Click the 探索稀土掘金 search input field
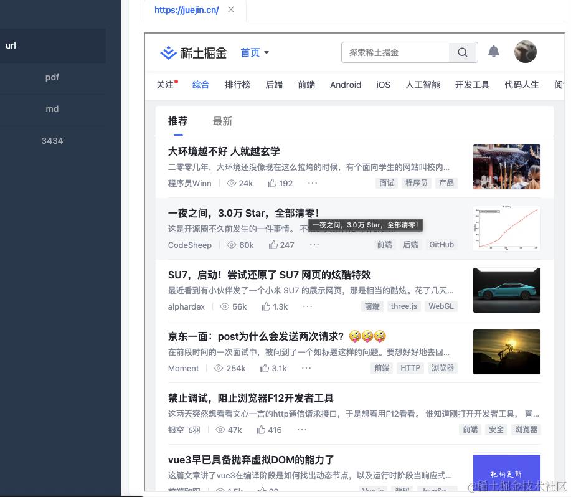 tap(395, 52)
